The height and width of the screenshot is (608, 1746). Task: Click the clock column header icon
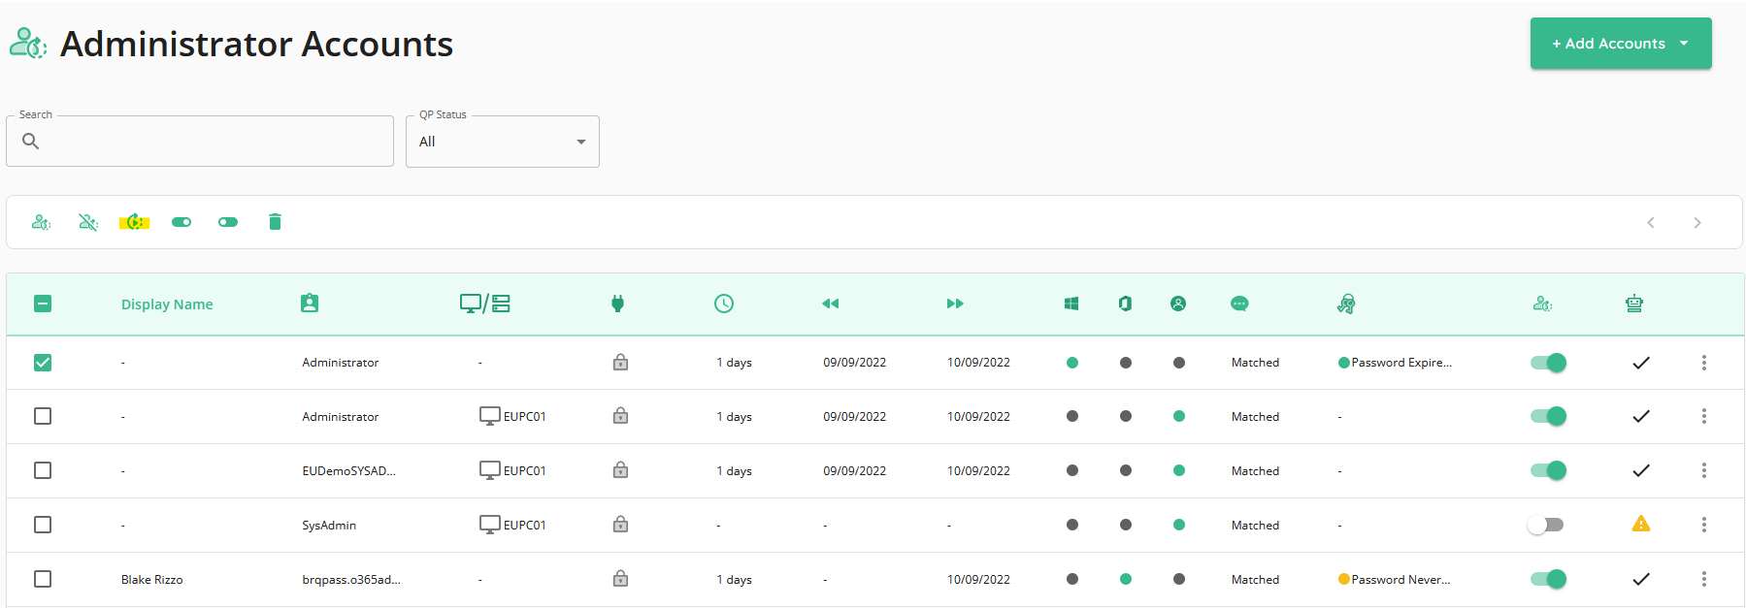[724, 304]
